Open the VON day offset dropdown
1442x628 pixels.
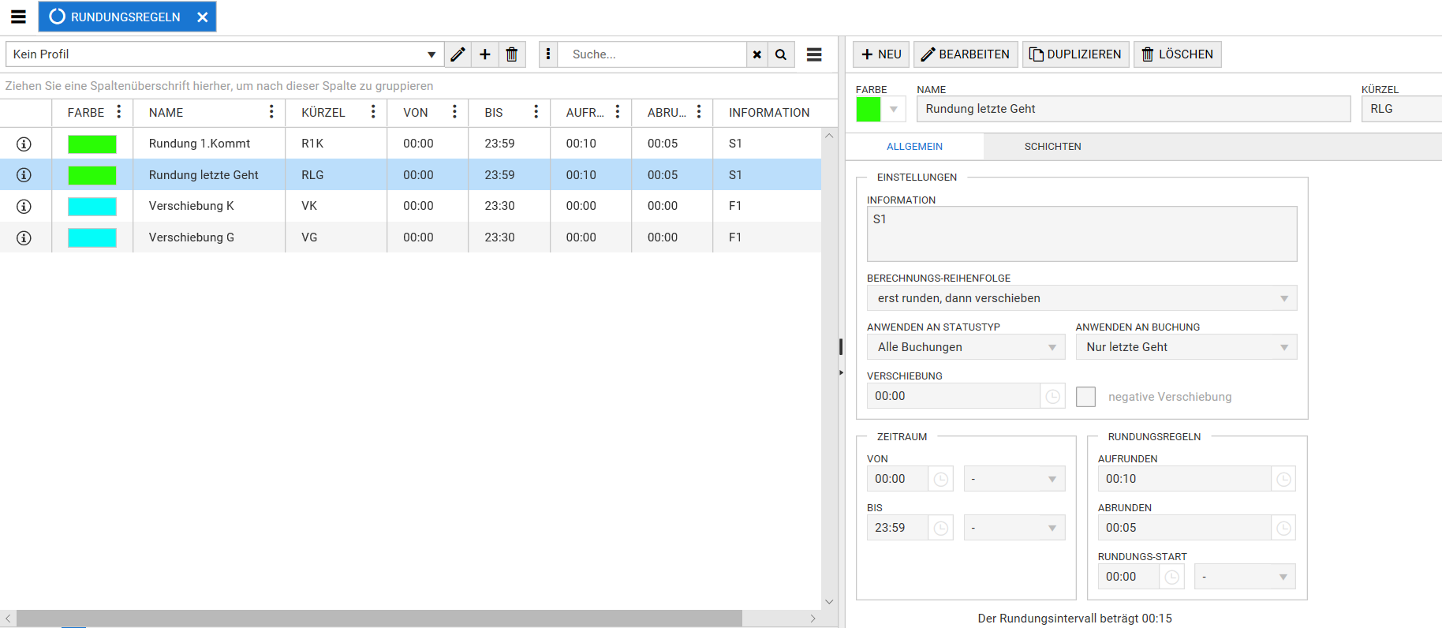point(1014,479)
